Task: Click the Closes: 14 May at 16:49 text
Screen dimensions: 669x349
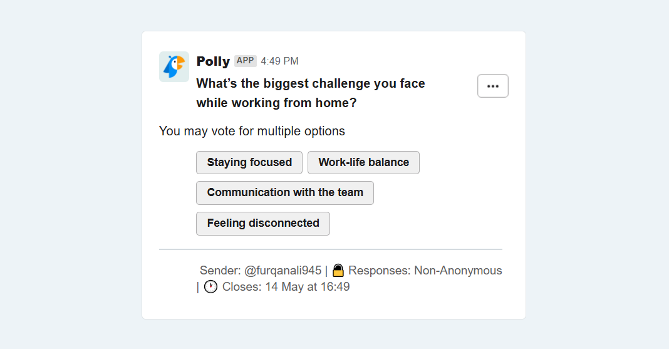Action: click(x=286, y=287)
